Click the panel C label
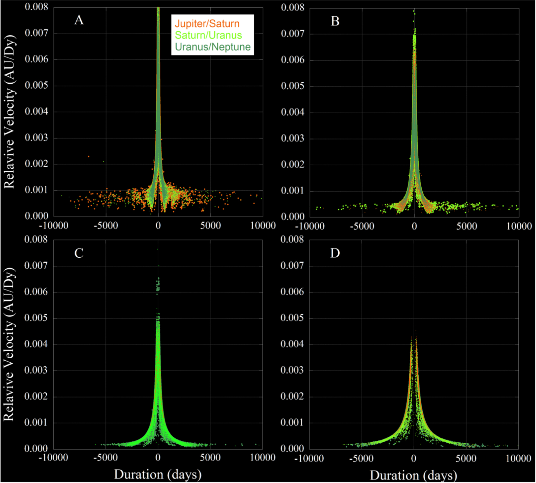Screen dimensions: 536x483 (x=79, y=253)
